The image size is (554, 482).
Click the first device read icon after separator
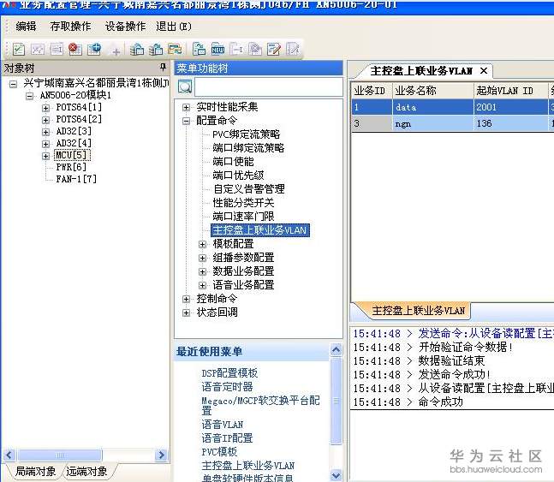137,49
